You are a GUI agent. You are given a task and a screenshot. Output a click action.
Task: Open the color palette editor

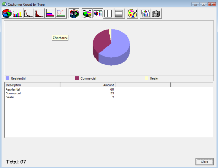133,13
